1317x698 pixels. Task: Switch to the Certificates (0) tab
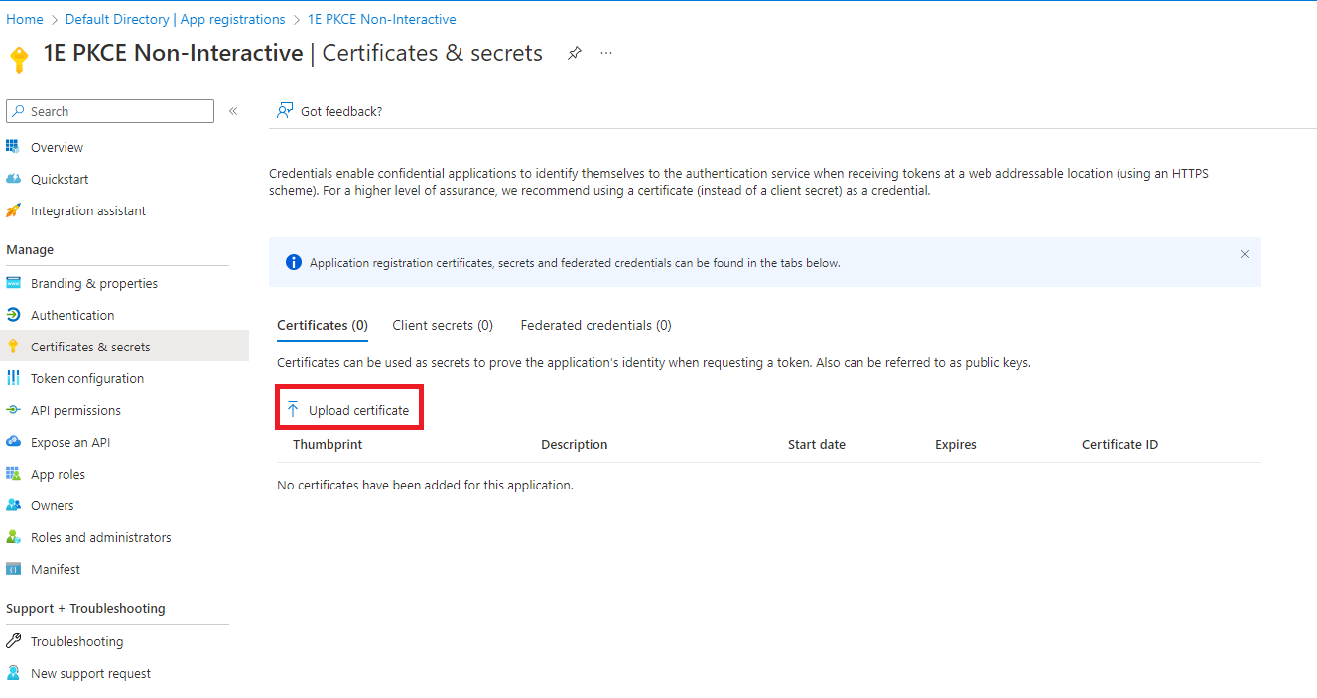tap(323, 325)
